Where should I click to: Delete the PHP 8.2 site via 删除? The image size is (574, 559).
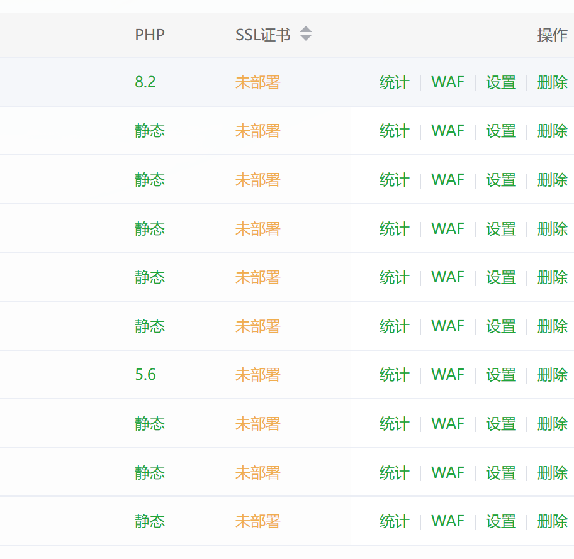(x=552, y=82)
